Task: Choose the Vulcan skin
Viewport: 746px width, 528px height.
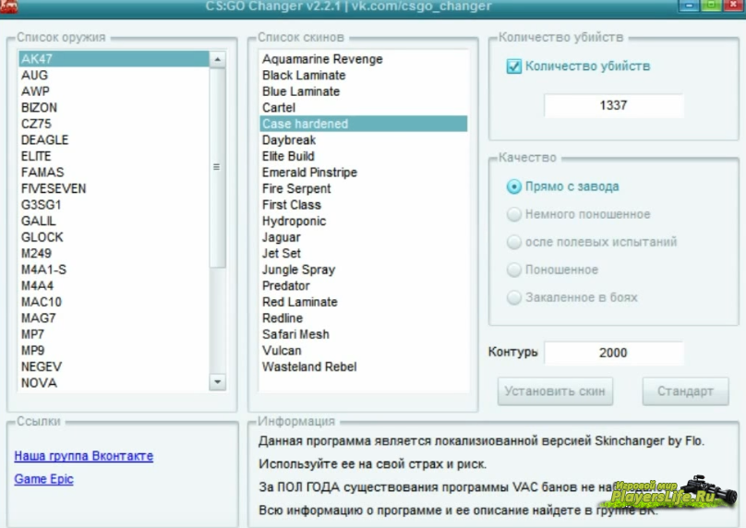Action: 364,350
